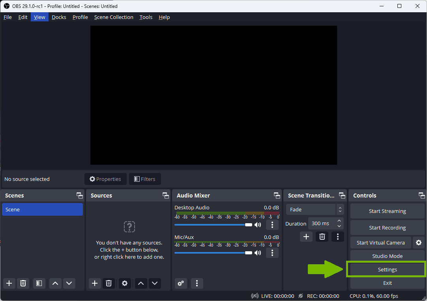Click Exit button
427x301 pixels.
(x=387, y=283)
